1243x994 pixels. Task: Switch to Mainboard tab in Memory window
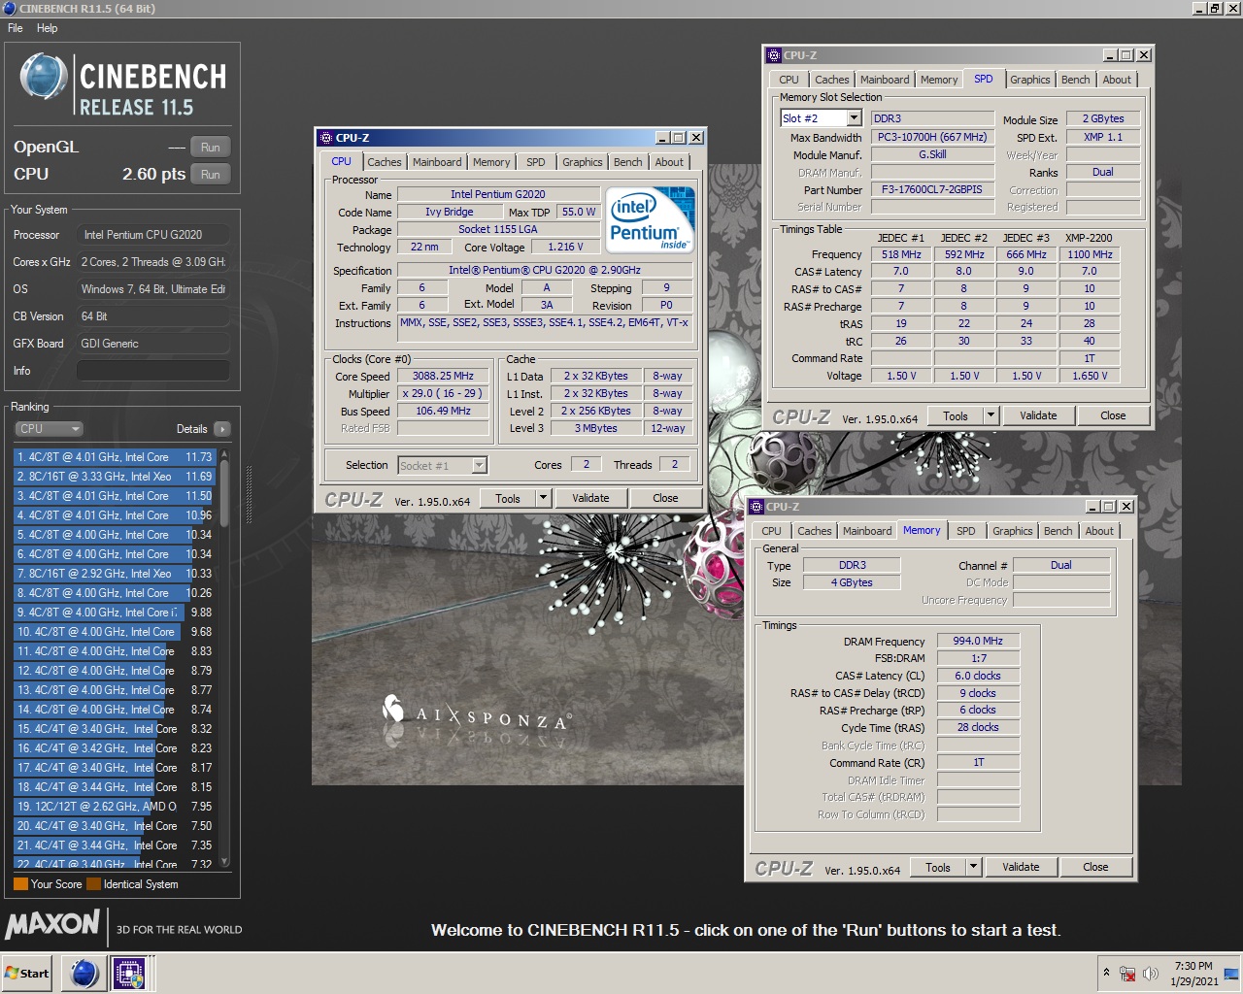coord(867,531)
